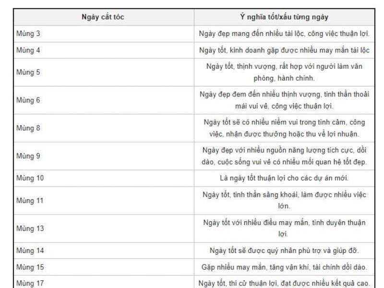
Task: Select the 'Mùng 10' cell
Action: (x=104, y=178)
